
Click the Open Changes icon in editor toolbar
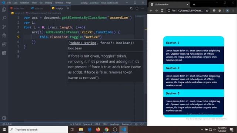pos(131,8)
